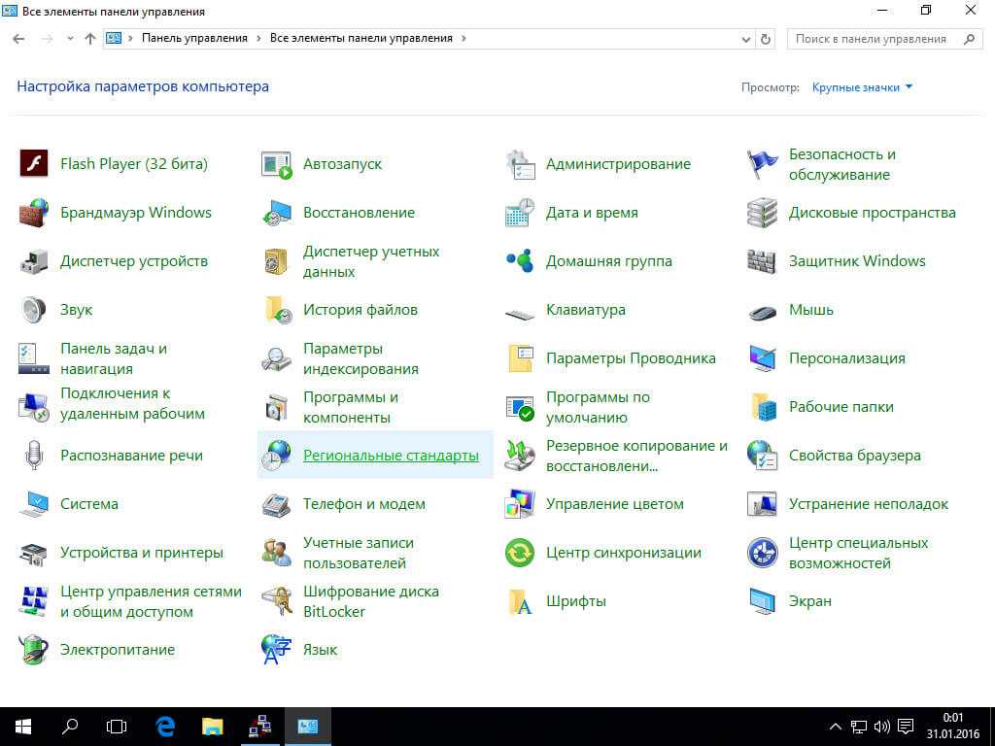The width and height of the screenshot is (995, 746).
Task: Click the Панель управления breadcrumb segment
Action: [x=194, y=39]
